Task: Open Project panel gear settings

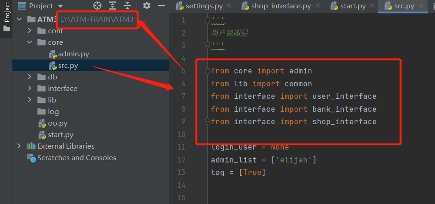Action: (x=147, y=6)
